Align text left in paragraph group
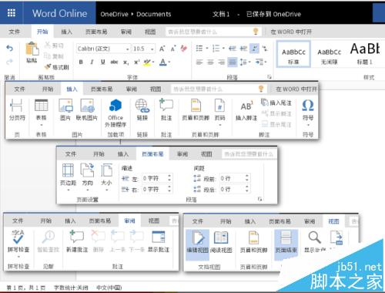The height and width of the screenshot is (293, 385). [199, 62]
